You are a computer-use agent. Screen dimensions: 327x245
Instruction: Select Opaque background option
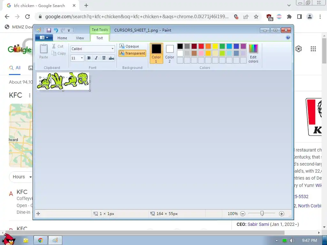129,46
